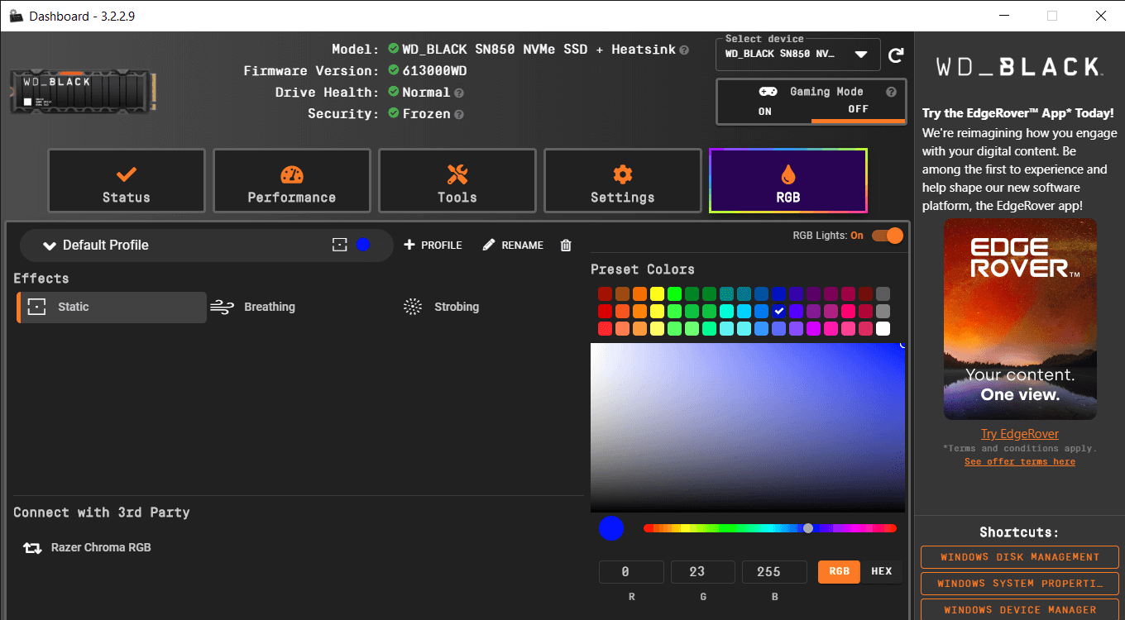Screen dimensions: 1125x620
Task: Select the Strobing lighting effect
Action: click(441, 307)
